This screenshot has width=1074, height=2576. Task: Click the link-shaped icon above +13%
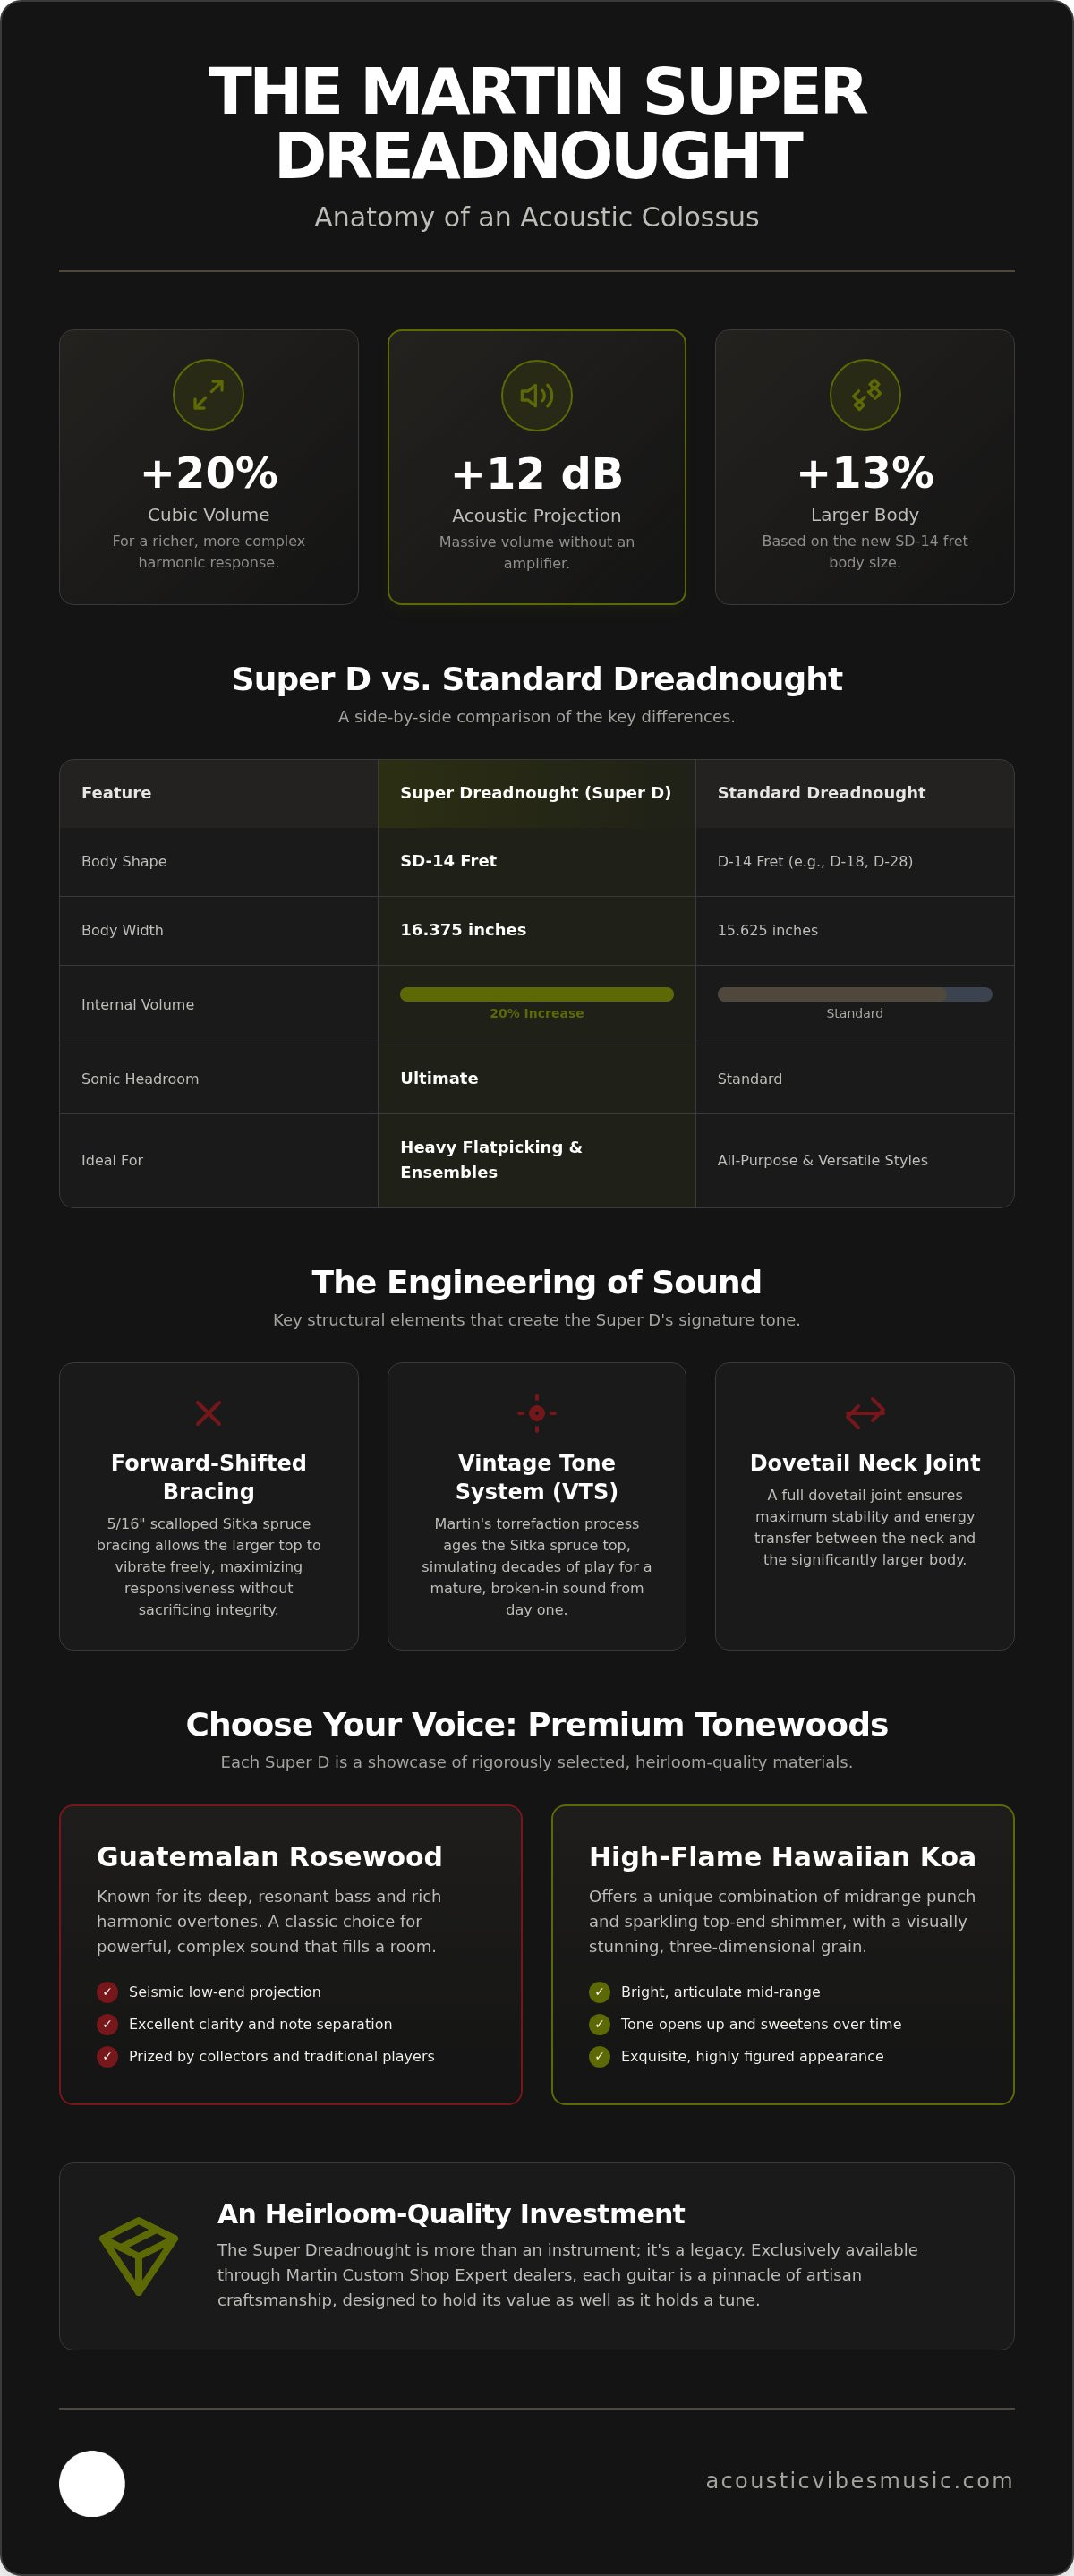[865, 395]
